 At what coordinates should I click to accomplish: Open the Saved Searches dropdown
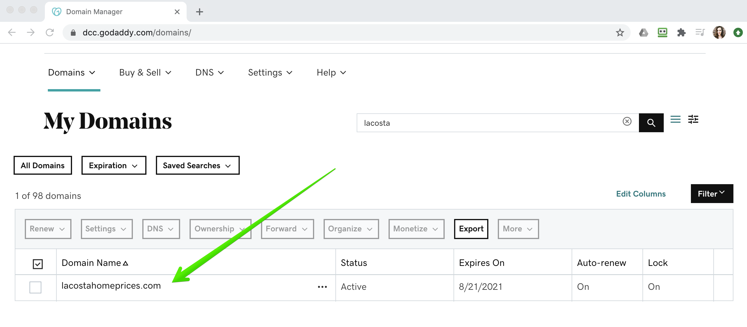click(197, 166)
